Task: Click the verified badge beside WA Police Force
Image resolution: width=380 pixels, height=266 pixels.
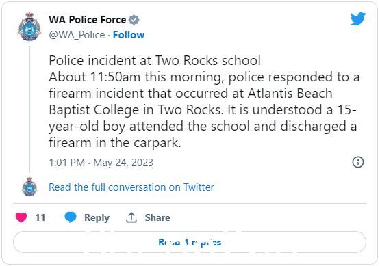Action: click(x=134, y=20)
